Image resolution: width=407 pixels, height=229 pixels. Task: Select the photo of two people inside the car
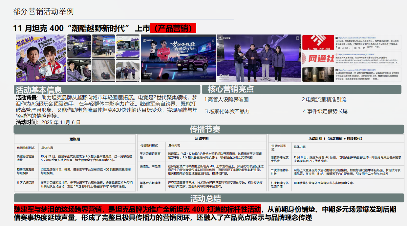[x=79, y=70]
